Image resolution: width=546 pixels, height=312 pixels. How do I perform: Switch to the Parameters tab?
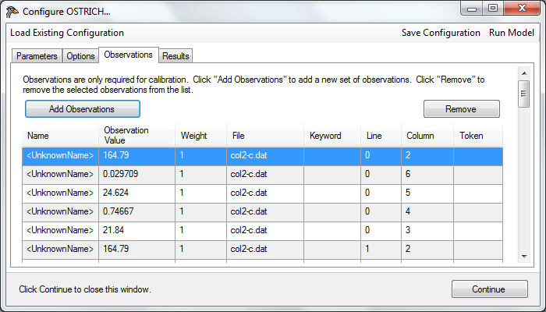tap(37, 56)
